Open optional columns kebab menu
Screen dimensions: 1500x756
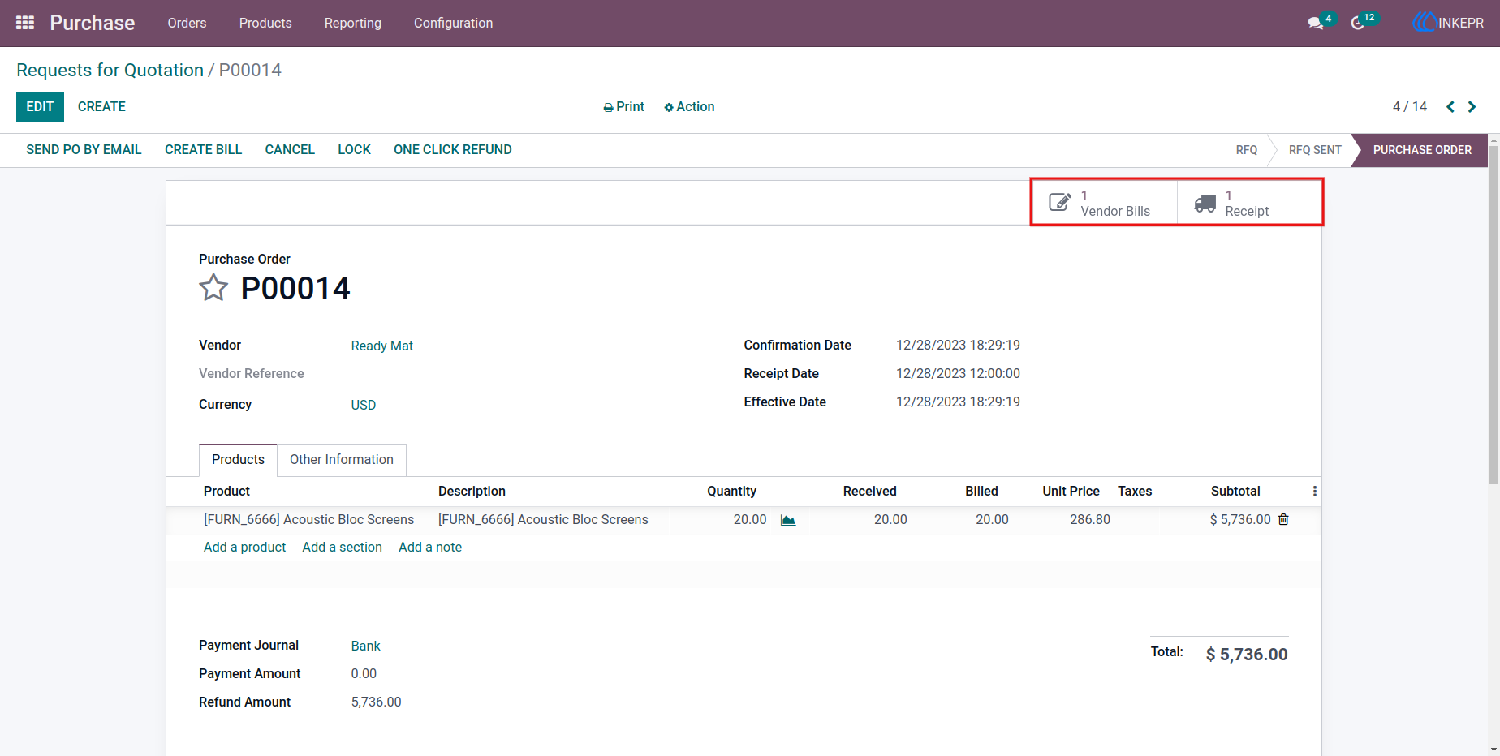point(1314,492)
